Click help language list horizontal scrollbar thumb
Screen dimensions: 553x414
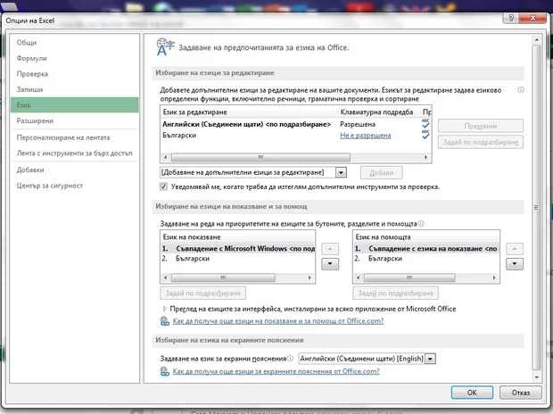(409, 277)
